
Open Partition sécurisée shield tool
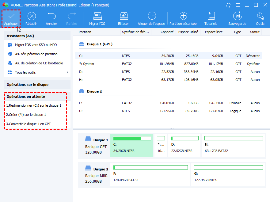click(x=183, y=16)
